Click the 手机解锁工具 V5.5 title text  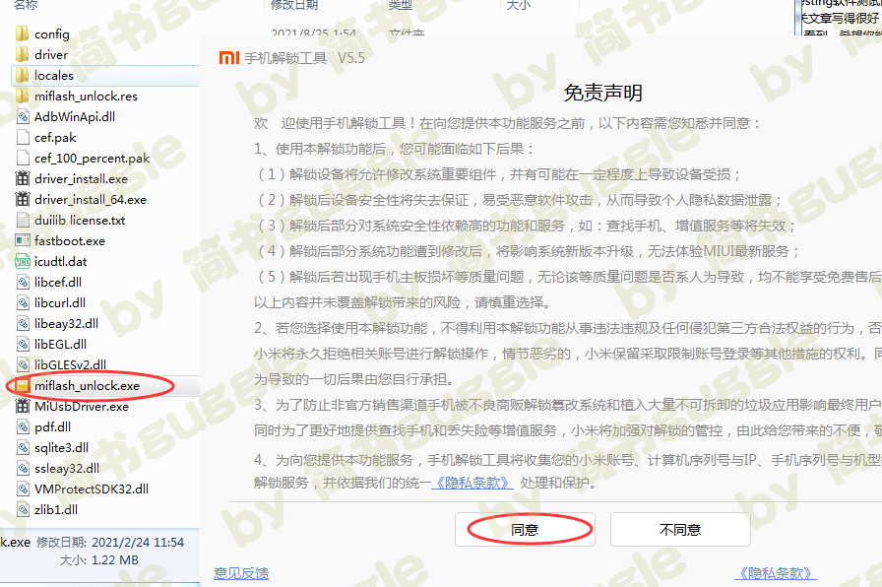pyautogui.click(x=304, y=58)
